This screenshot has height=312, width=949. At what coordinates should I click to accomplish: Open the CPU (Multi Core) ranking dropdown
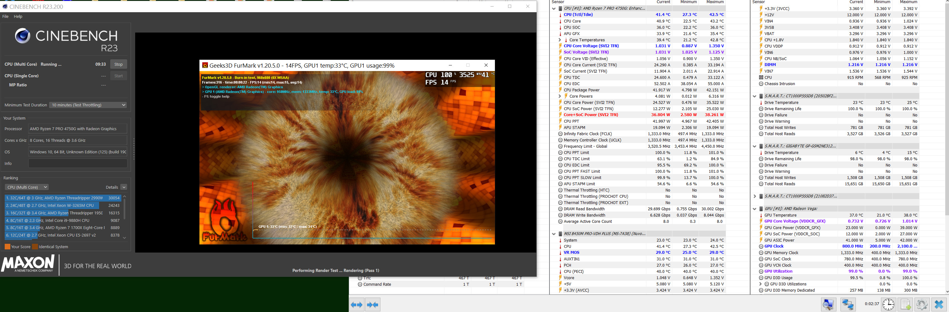tap(27, 187)
